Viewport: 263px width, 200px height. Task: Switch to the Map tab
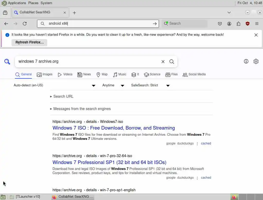[102, 74]
